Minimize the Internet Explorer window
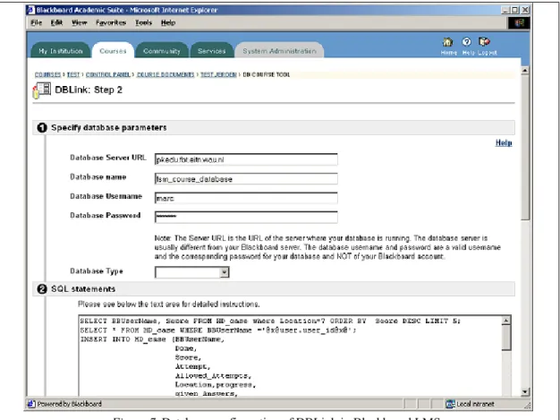 pyautogui.click(x=505, y=10)
